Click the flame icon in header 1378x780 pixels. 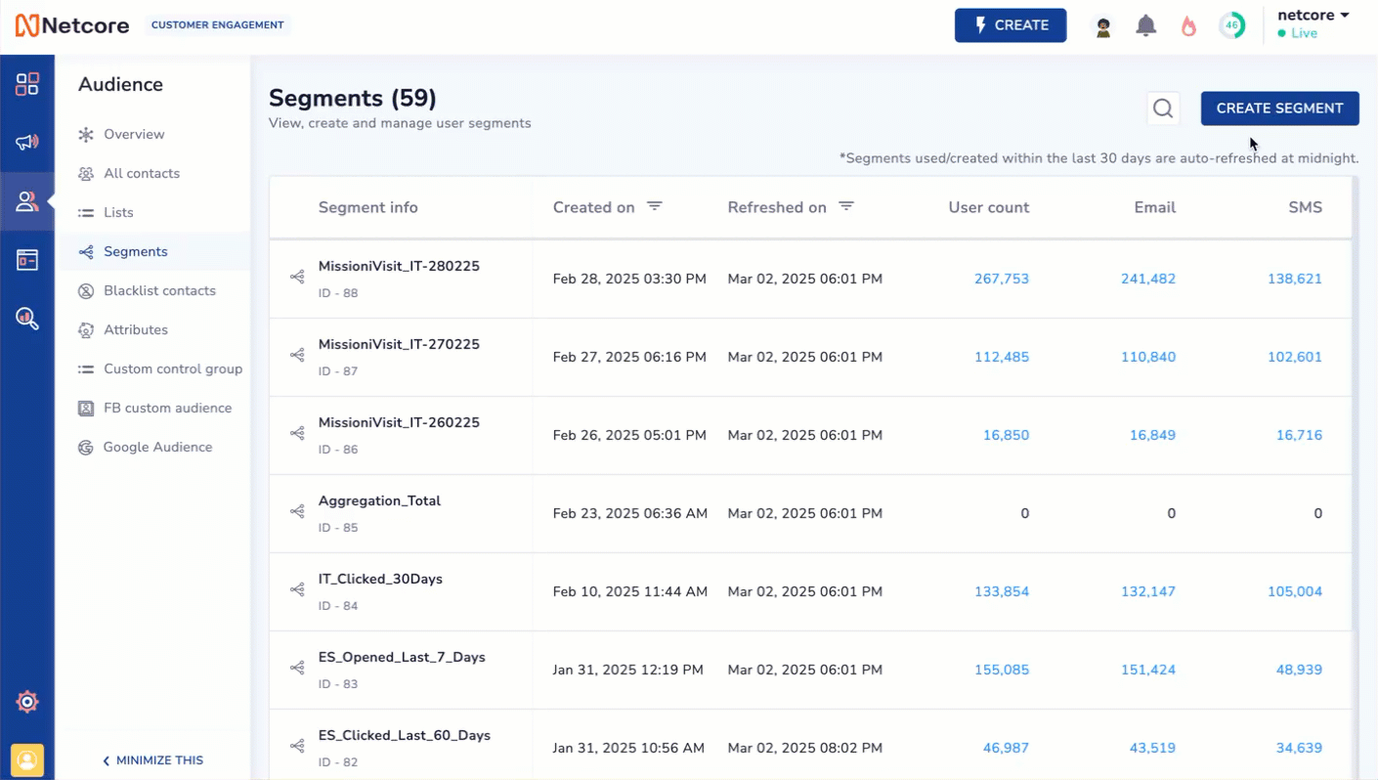tap(1188, 26)
